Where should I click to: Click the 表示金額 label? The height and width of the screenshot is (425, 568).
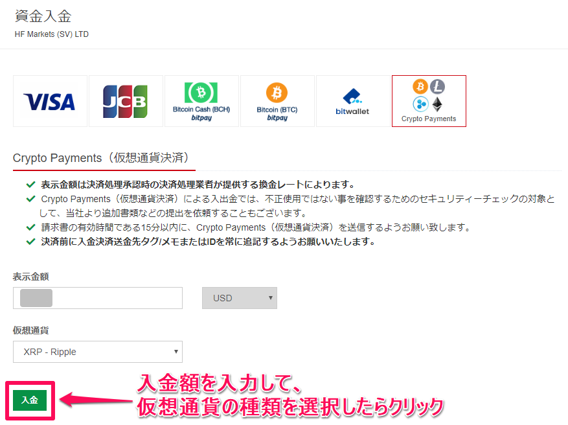click(31, 277)
